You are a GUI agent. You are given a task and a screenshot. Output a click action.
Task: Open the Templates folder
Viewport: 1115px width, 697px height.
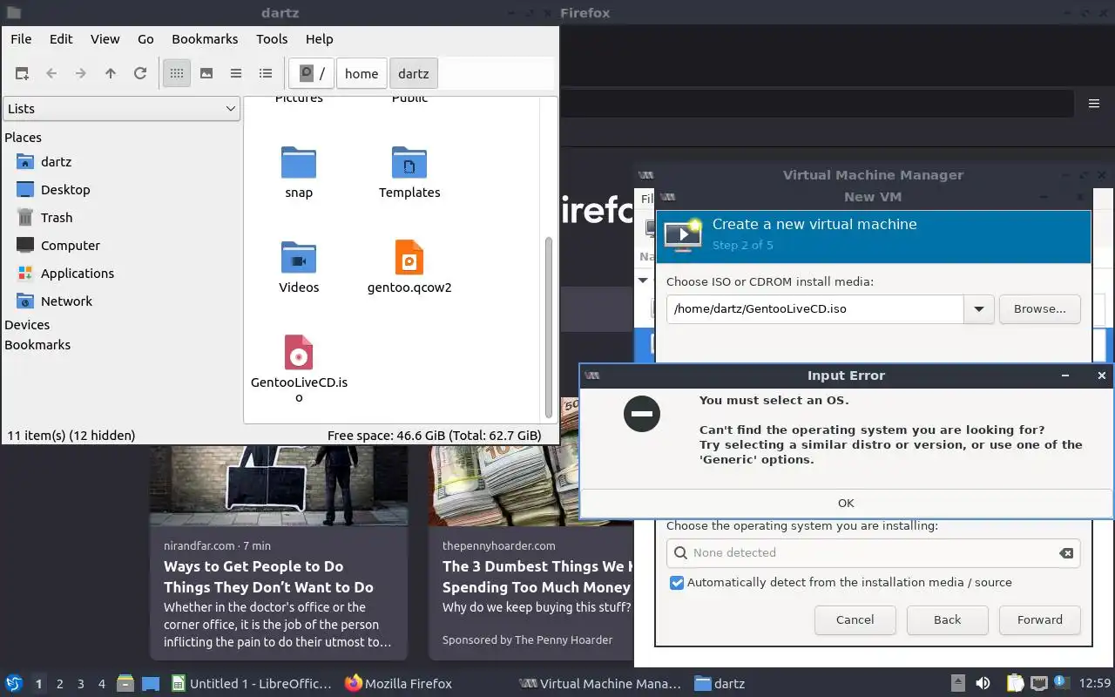point(409,173)
